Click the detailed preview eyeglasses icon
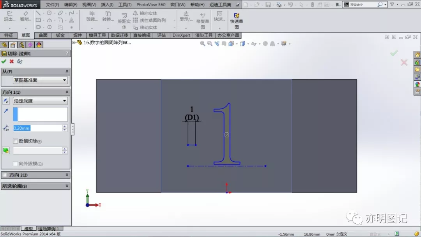The image size is (421, 237). 19,62
